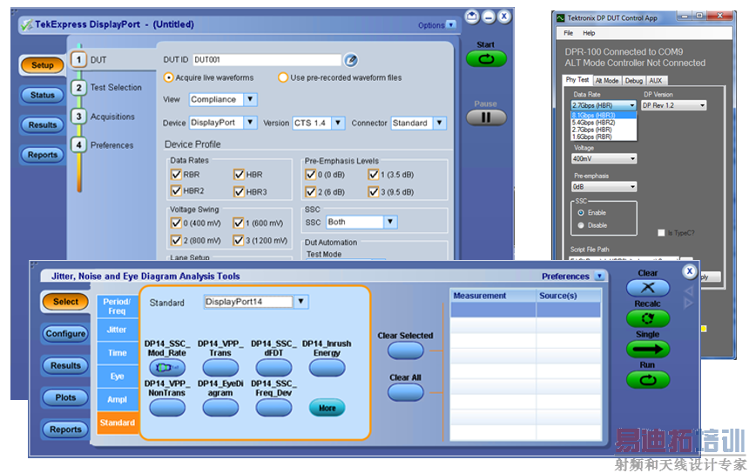Select the DP14_VPP_NonTrans measurement button

[167, 408]
